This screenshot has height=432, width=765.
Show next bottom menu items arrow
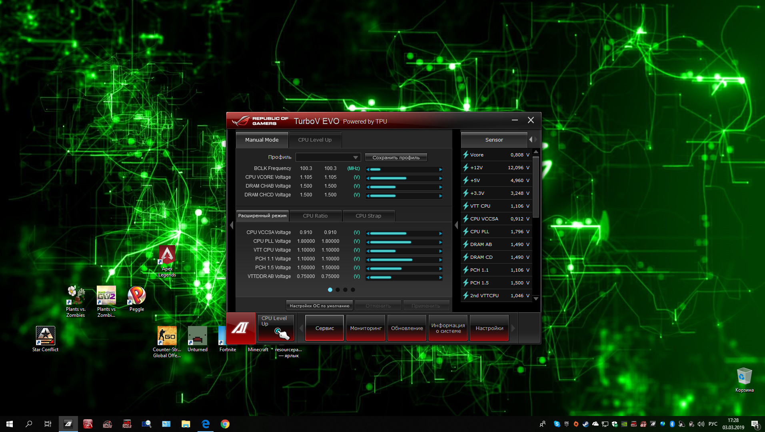[x=513, y=328]
